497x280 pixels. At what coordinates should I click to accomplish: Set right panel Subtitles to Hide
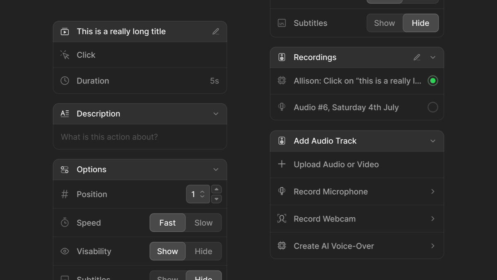(420, 23)
